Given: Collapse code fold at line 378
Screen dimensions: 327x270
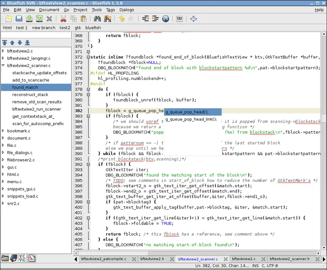Looking at the screenshot, I should click(x=88, y=89).
